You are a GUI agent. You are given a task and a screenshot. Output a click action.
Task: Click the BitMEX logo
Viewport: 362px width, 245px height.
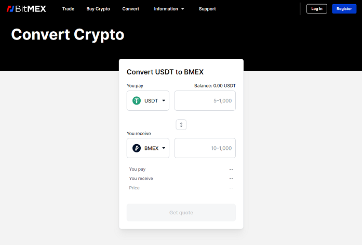pyautogui.click(x=26, y=9)
